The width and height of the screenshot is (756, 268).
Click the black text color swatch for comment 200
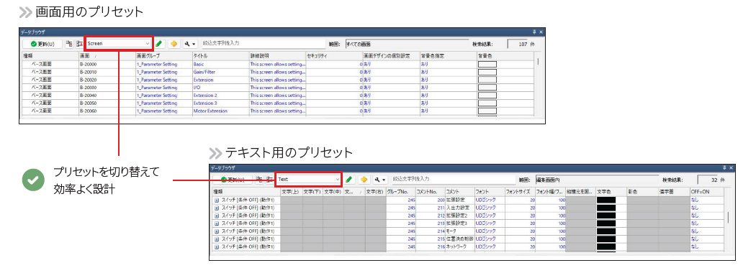click(606, 200)
